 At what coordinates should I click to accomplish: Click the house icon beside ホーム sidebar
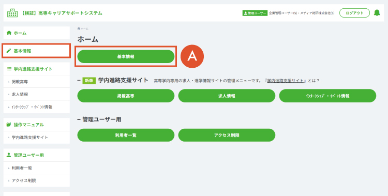9,33
